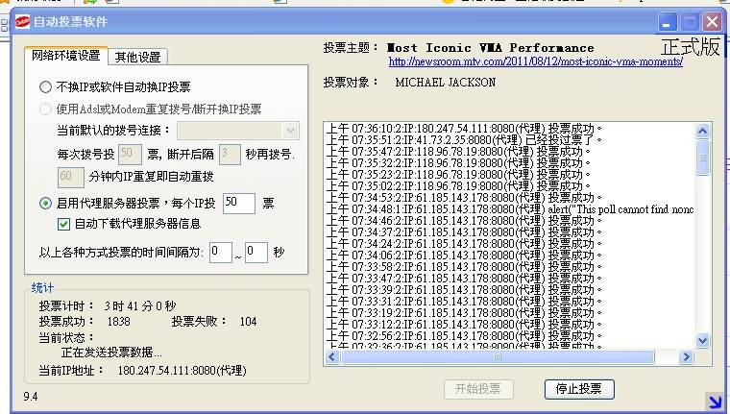
Task: Select log row 07:34:48 with alert message
Action: [510, 209]
